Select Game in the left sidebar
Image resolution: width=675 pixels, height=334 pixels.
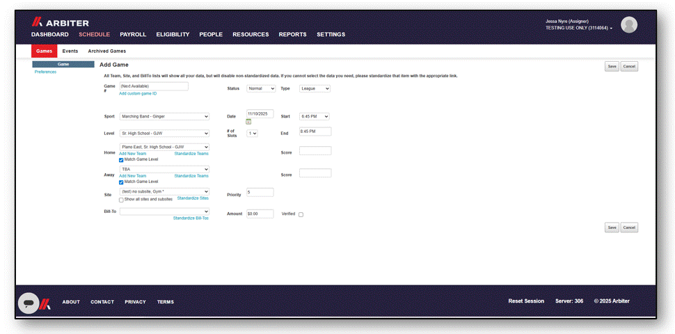(x=63, y=64)
